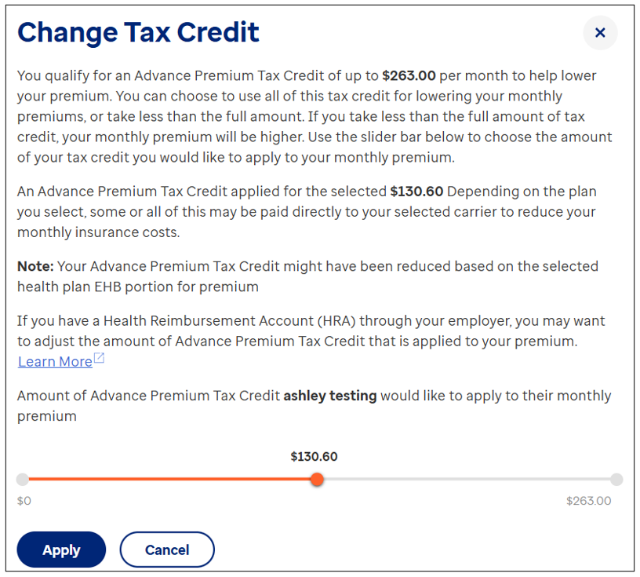This screenshot has width=640, height=577.
Task: Close the Change Tax Credit dialog
Action: click(x=599, y=33)
